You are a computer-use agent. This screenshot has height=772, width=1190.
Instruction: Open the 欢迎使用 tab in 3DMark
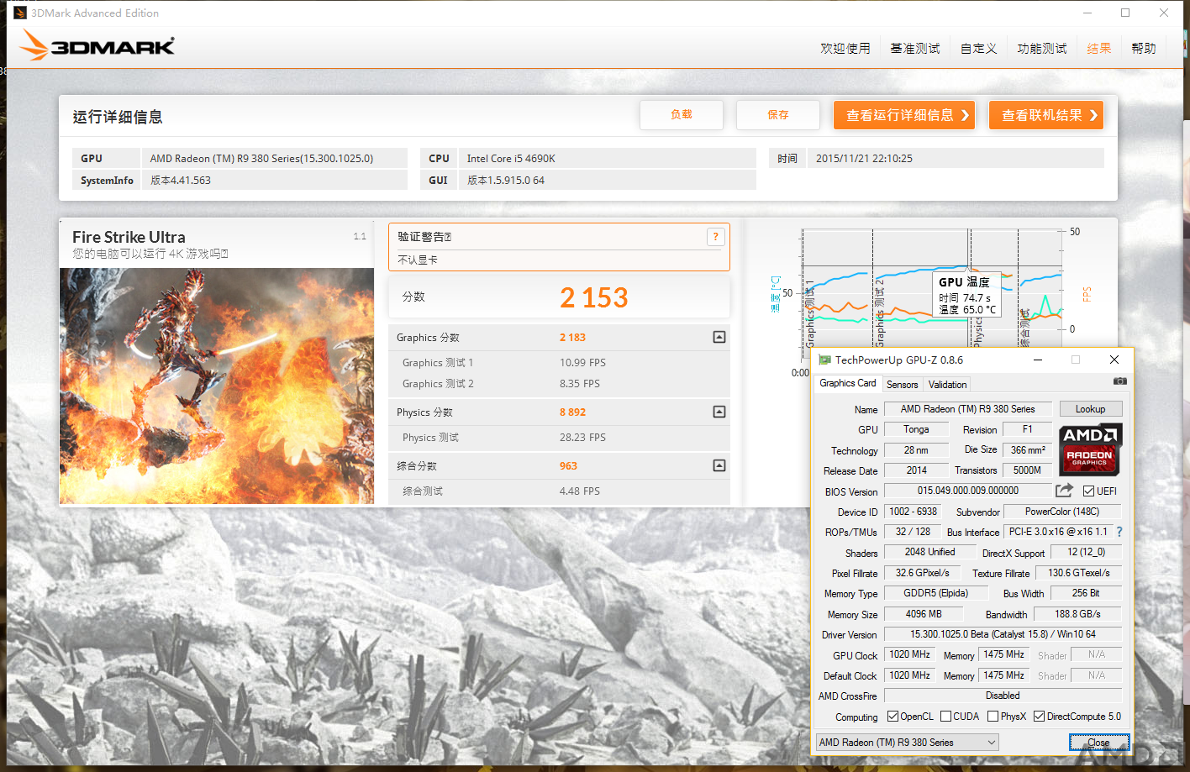coord(845,48)
